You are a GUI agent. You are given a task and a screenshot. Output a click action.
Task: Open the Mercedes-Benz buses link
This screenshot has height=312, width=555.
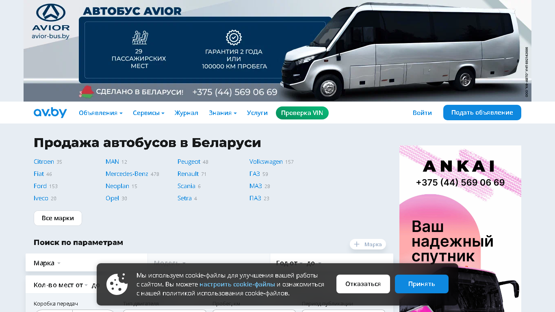(x=127, y=174)
